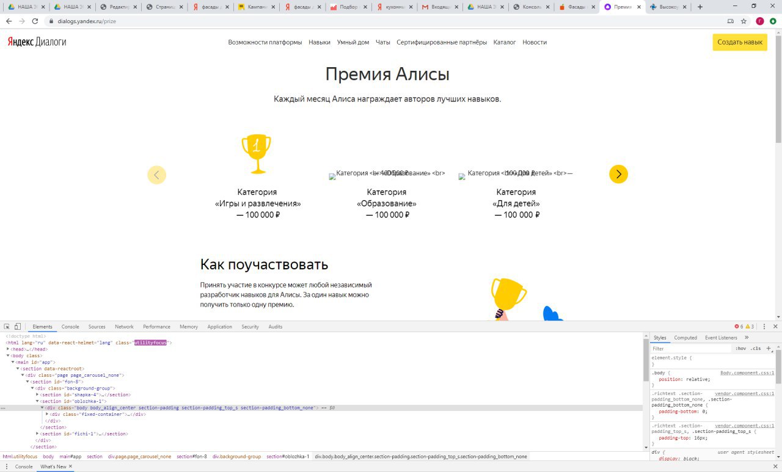The width and height of the screenshot is (782, 472).
Task: Switch to Event Listeners tab
Action: click(x=721, y=338)
